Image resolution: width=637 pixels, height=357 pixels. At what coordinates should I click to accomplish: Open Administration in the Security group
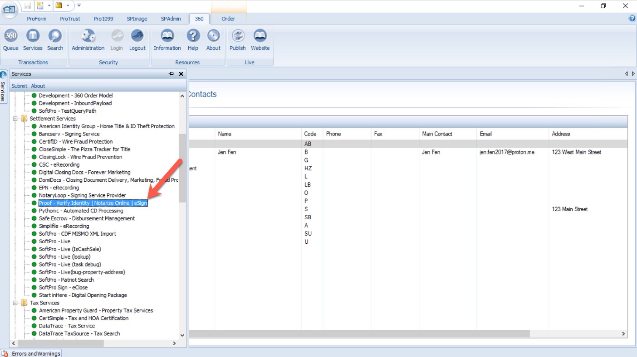(x=88, y=40)
